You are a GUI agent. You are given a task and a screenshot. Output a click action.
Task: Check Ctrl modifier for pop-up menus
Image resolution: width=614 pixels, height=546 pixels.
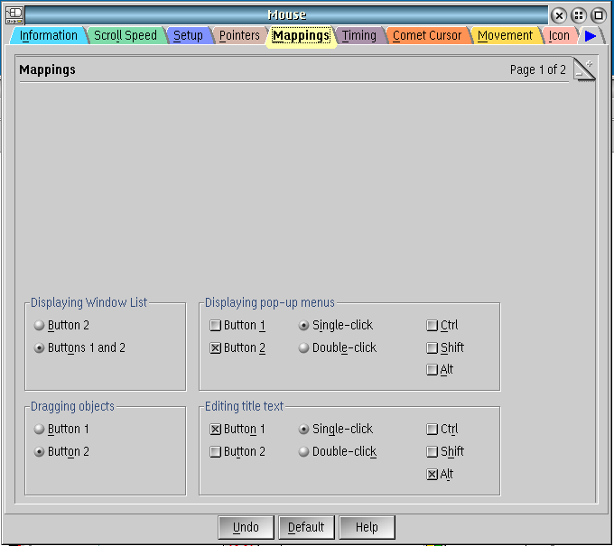pos(442,325)
